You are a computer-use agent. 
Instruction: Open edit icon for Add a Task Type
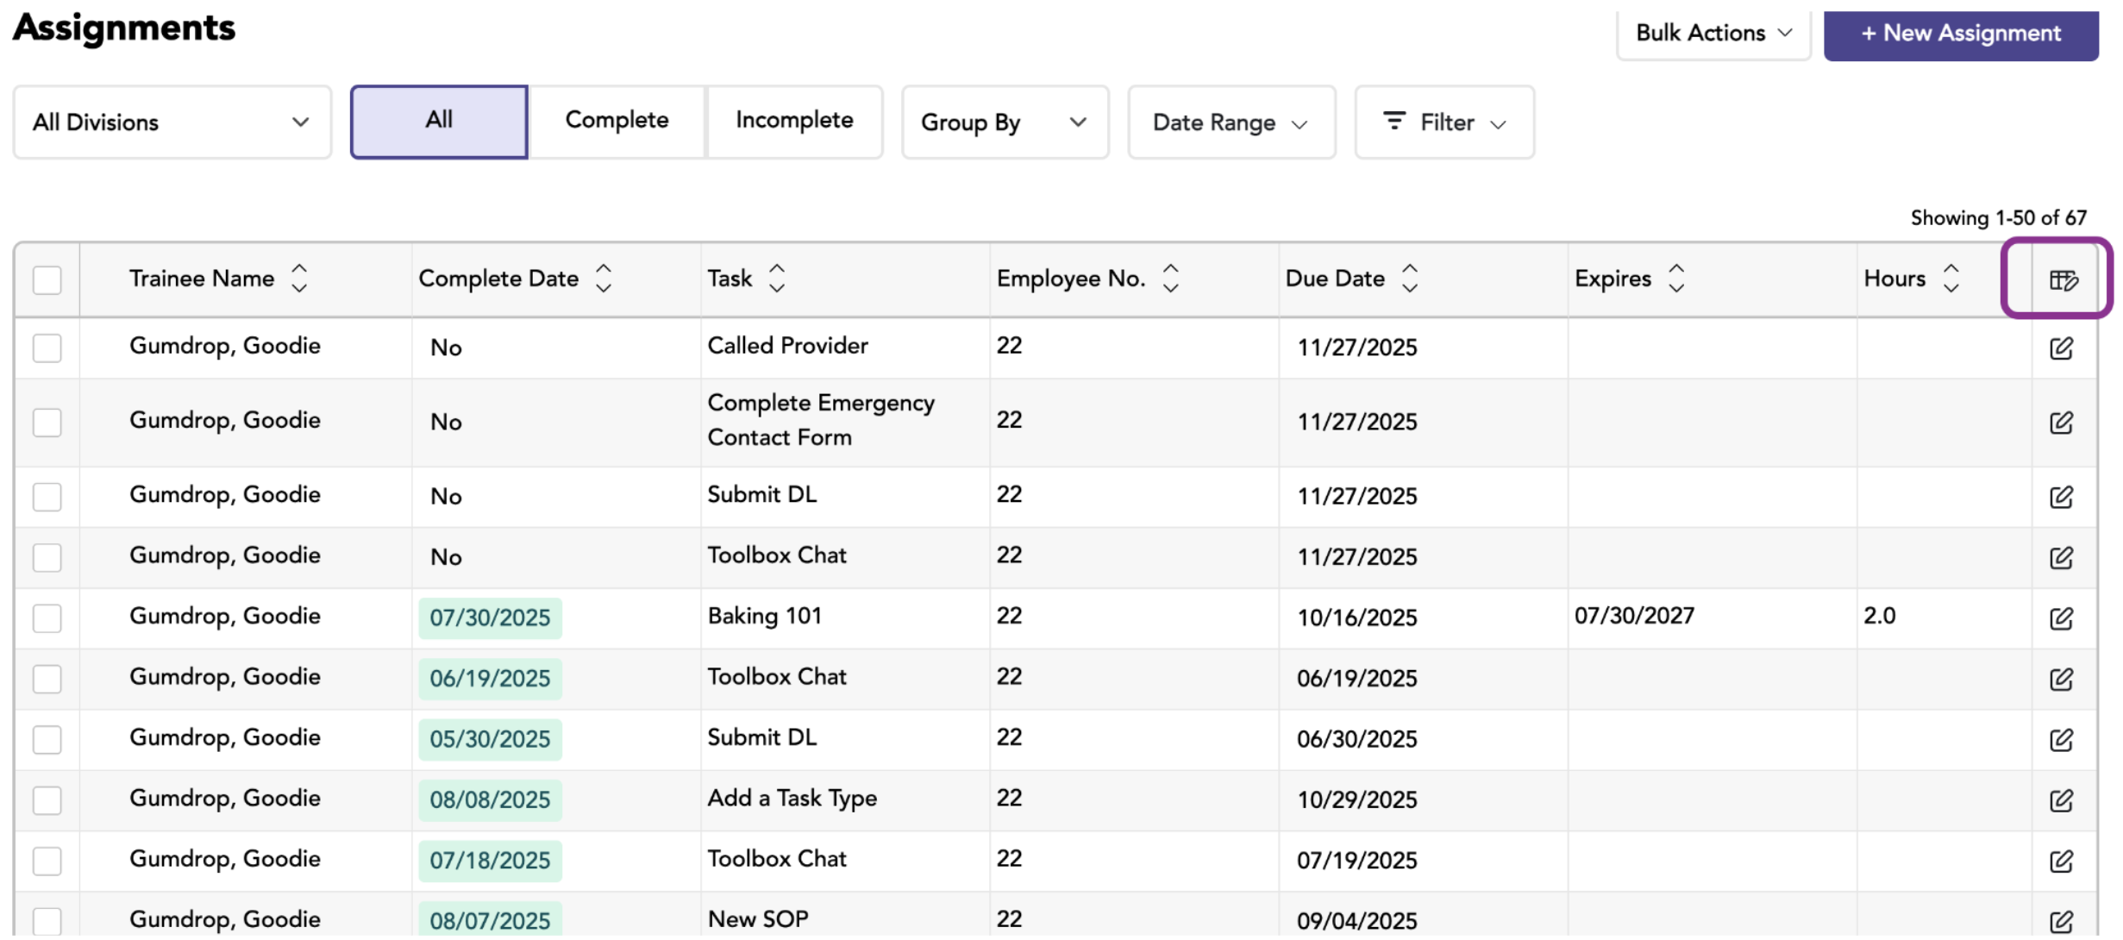2061,800
